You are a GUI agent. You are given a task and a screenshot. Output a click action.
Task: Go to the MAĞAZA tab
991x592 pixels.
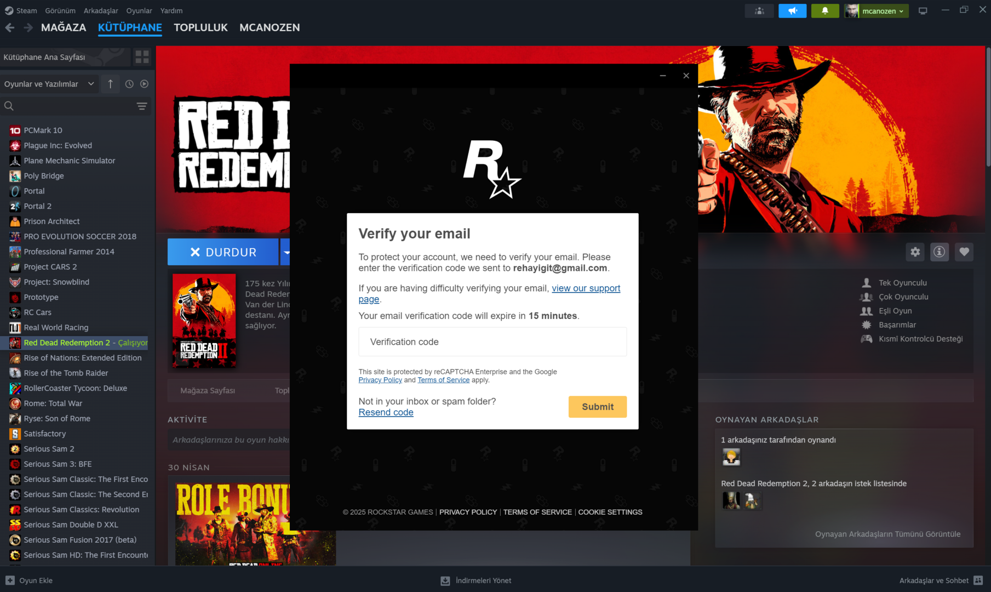(64, 27)
